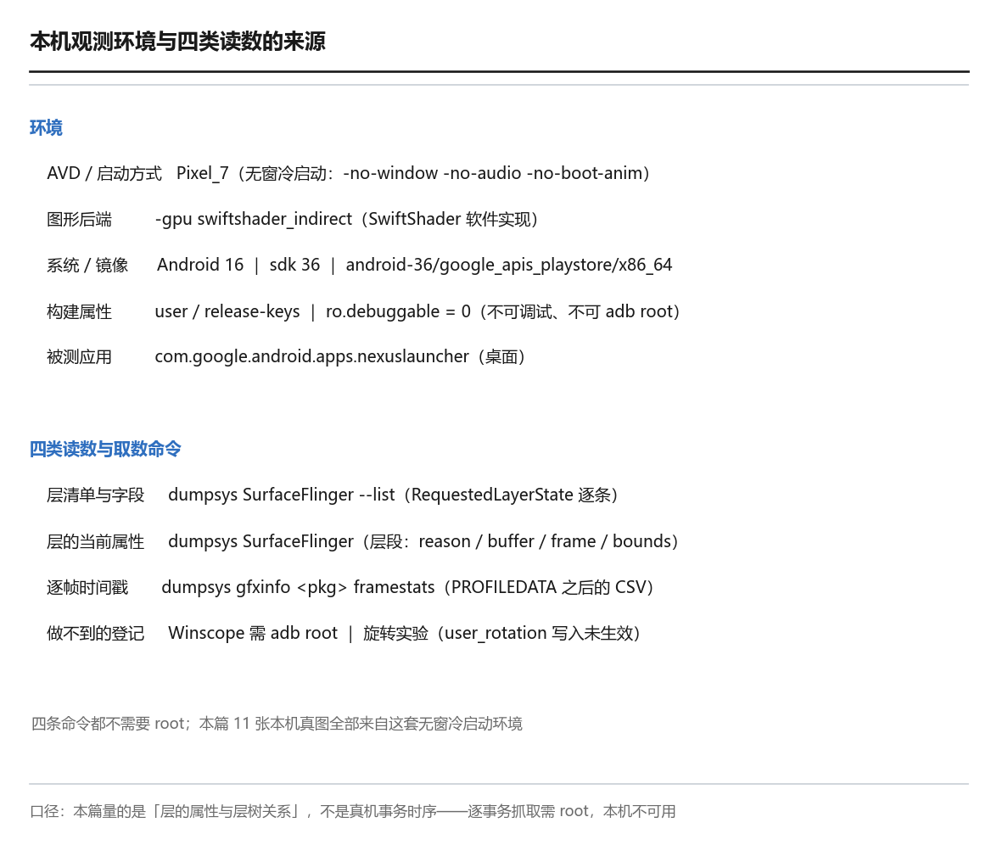Select the 图形后端 row label
The width and height of the screenshot is (997, 845).
[x=79, y=220]
